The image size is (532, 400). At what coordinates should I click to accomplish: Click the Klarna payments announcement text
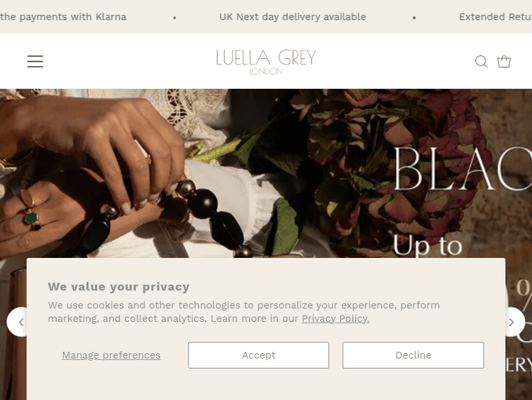[64, 17]
